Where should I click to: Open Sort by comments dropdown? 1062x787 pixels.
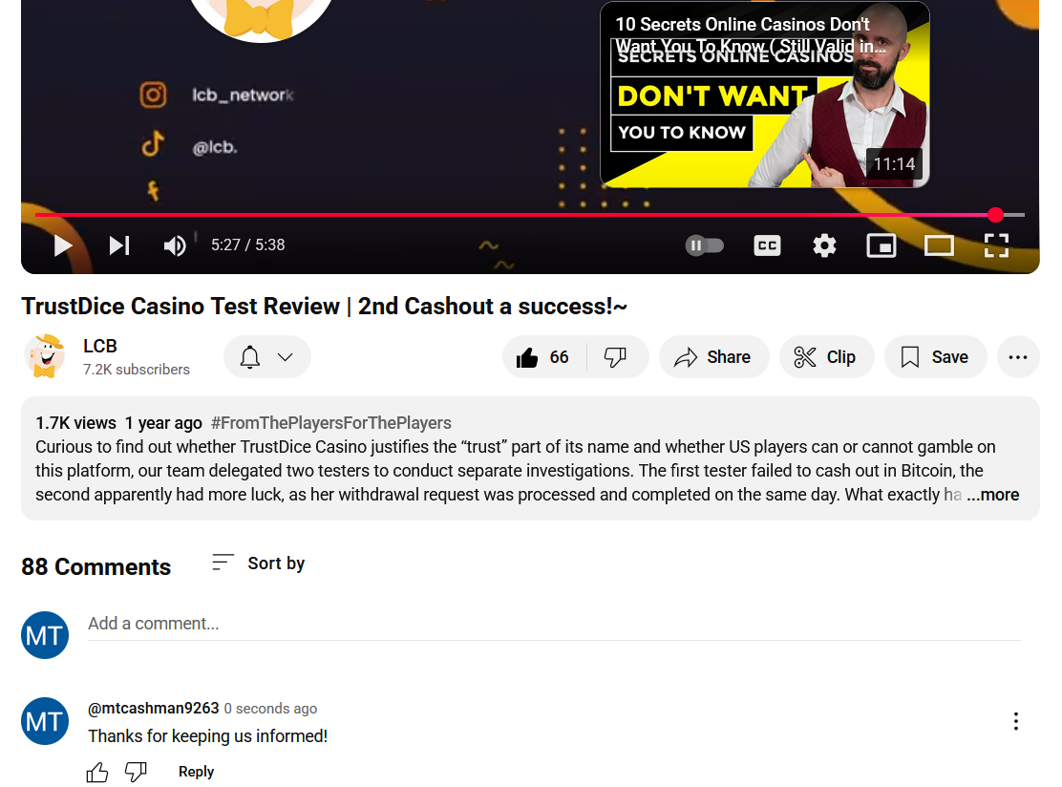pyautogui.click(x=258, y=563)
